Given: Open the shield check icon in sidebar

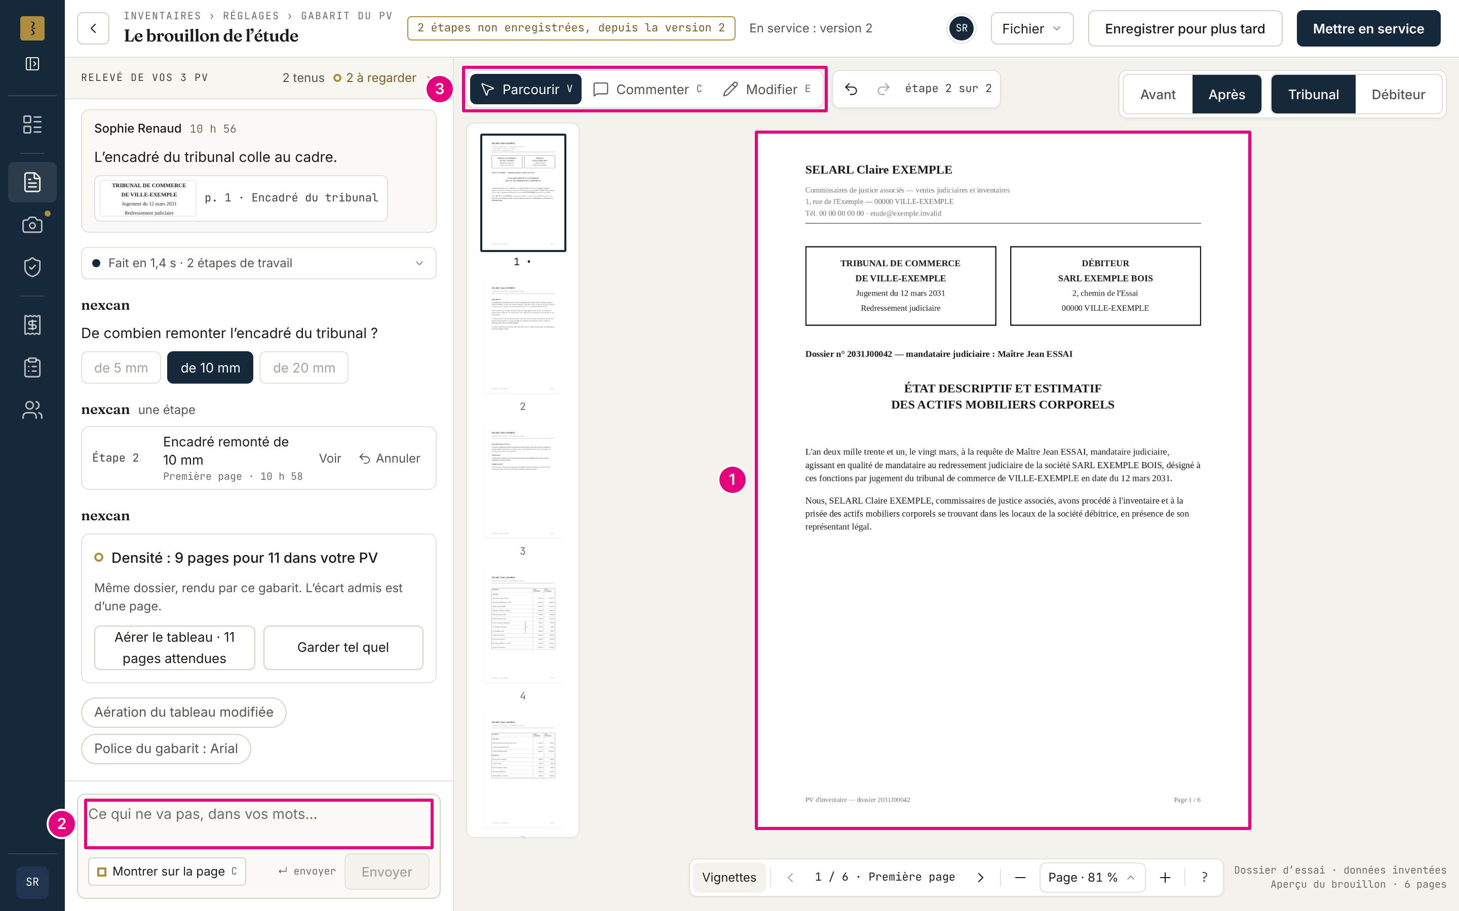Looking at the screenshot, I should (32, 267).
